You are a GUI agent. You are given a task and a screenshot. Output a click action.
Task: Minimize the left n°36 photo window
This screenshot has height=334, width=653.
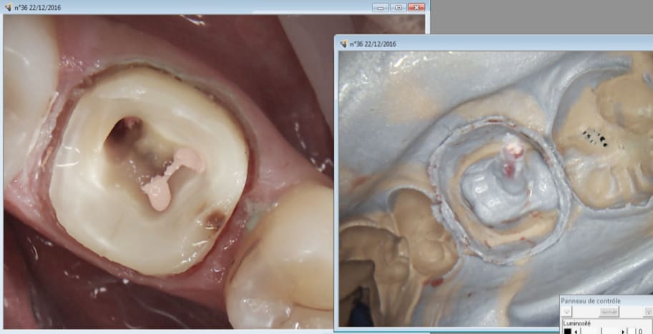pos(380,7)
